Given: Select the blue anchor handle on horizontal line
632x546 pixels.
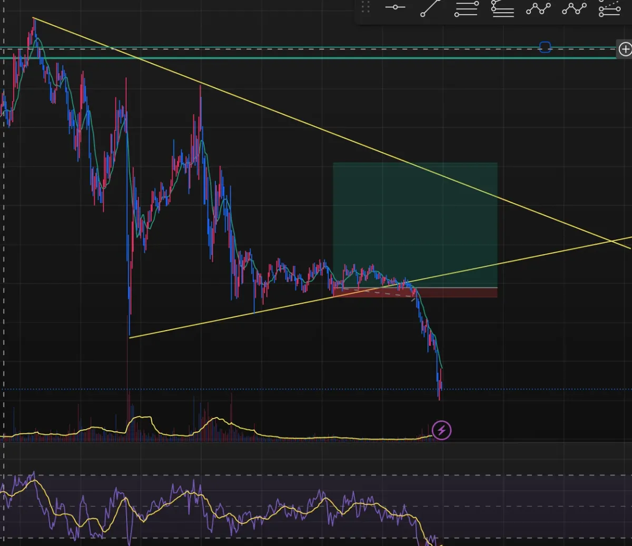Looking at the screenshot, I should [545, 48].
